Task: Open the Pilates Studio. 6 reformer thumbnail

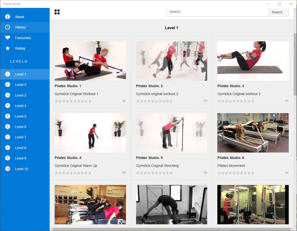Action: (253, 133)
